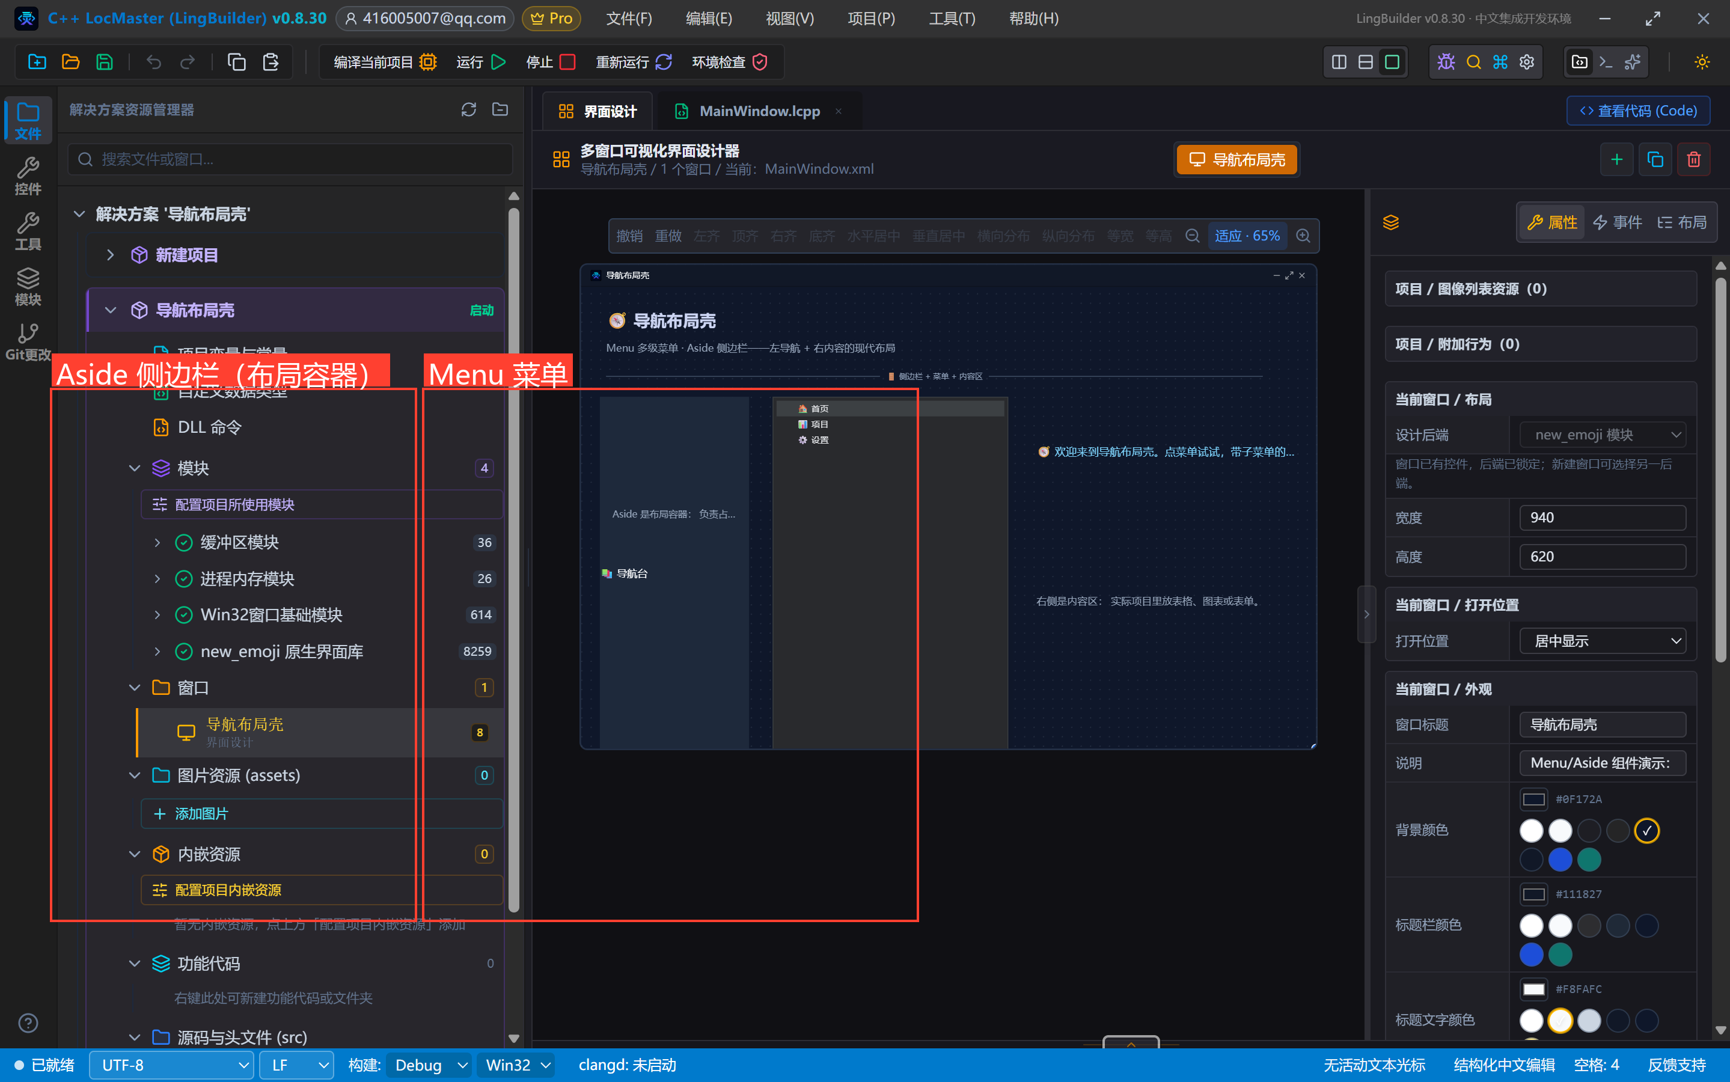Click the open folder toolbar icon

coord(70,63)
